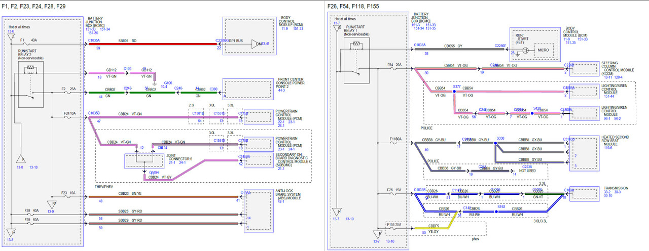Open the 151-44 link under Lighting/Siren module
649x251 pixels.
point(609,96)
